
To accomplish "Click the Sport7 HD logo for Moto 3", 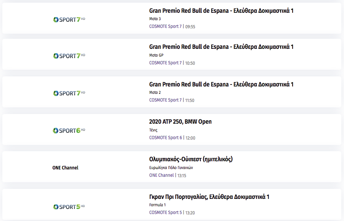I will tap(69, 19).
